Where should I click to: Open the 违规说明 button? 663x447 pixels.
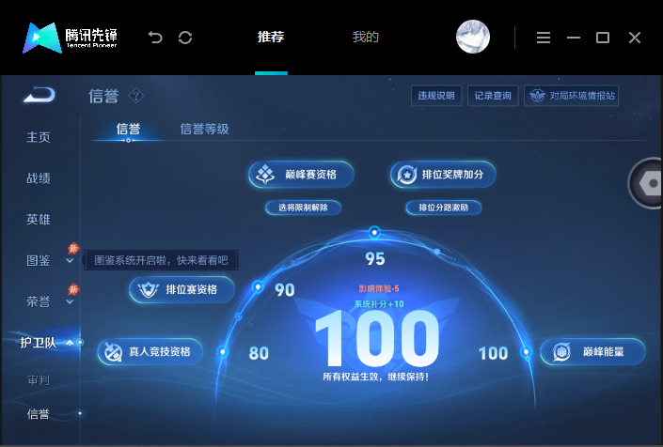coord(436,96)
